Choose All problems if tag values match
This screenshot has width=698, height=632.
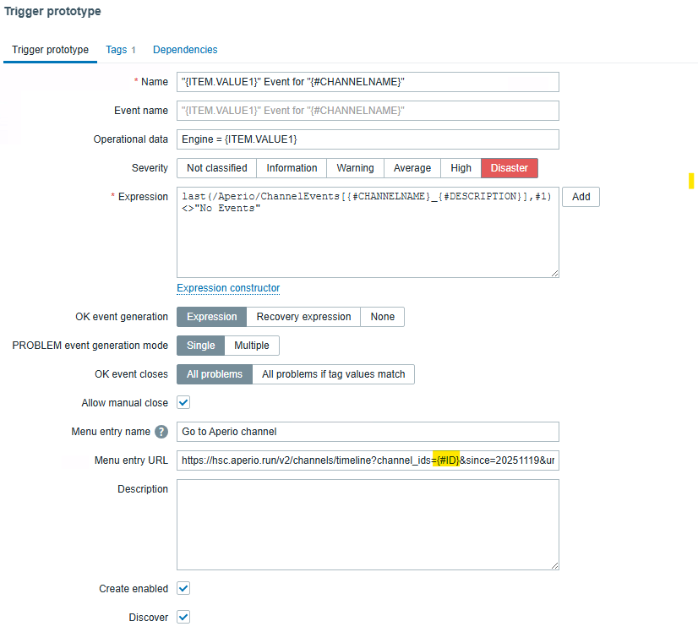pos(333,374)
